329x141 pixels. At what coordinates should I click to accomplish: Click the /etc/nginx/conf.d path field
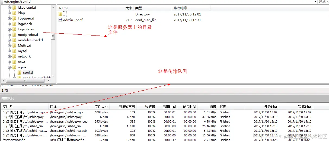pos(158,2)
